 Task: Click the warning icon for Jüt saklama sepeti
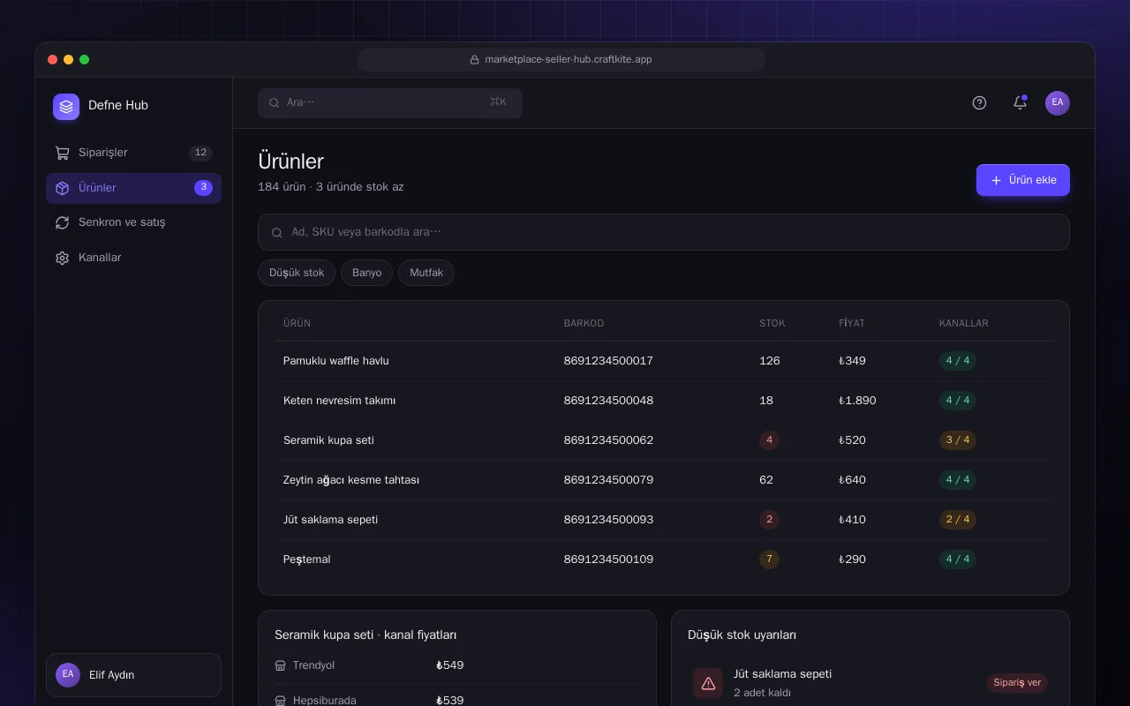(708, 683)
